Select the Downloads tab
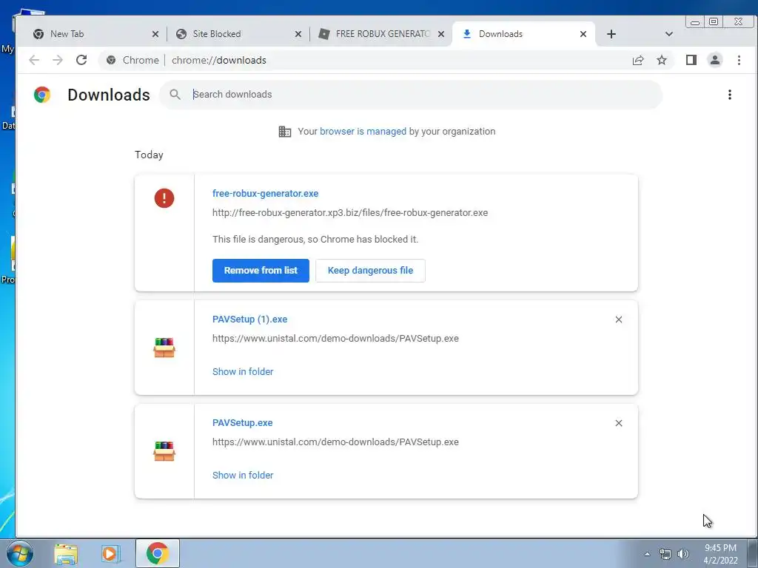 point(524,34)
